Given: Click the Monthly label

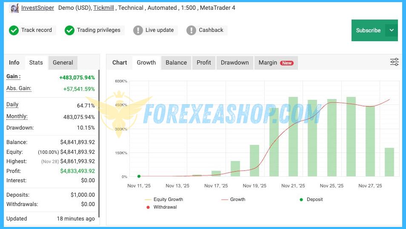Looking at the screenshot, I should 17,116.
